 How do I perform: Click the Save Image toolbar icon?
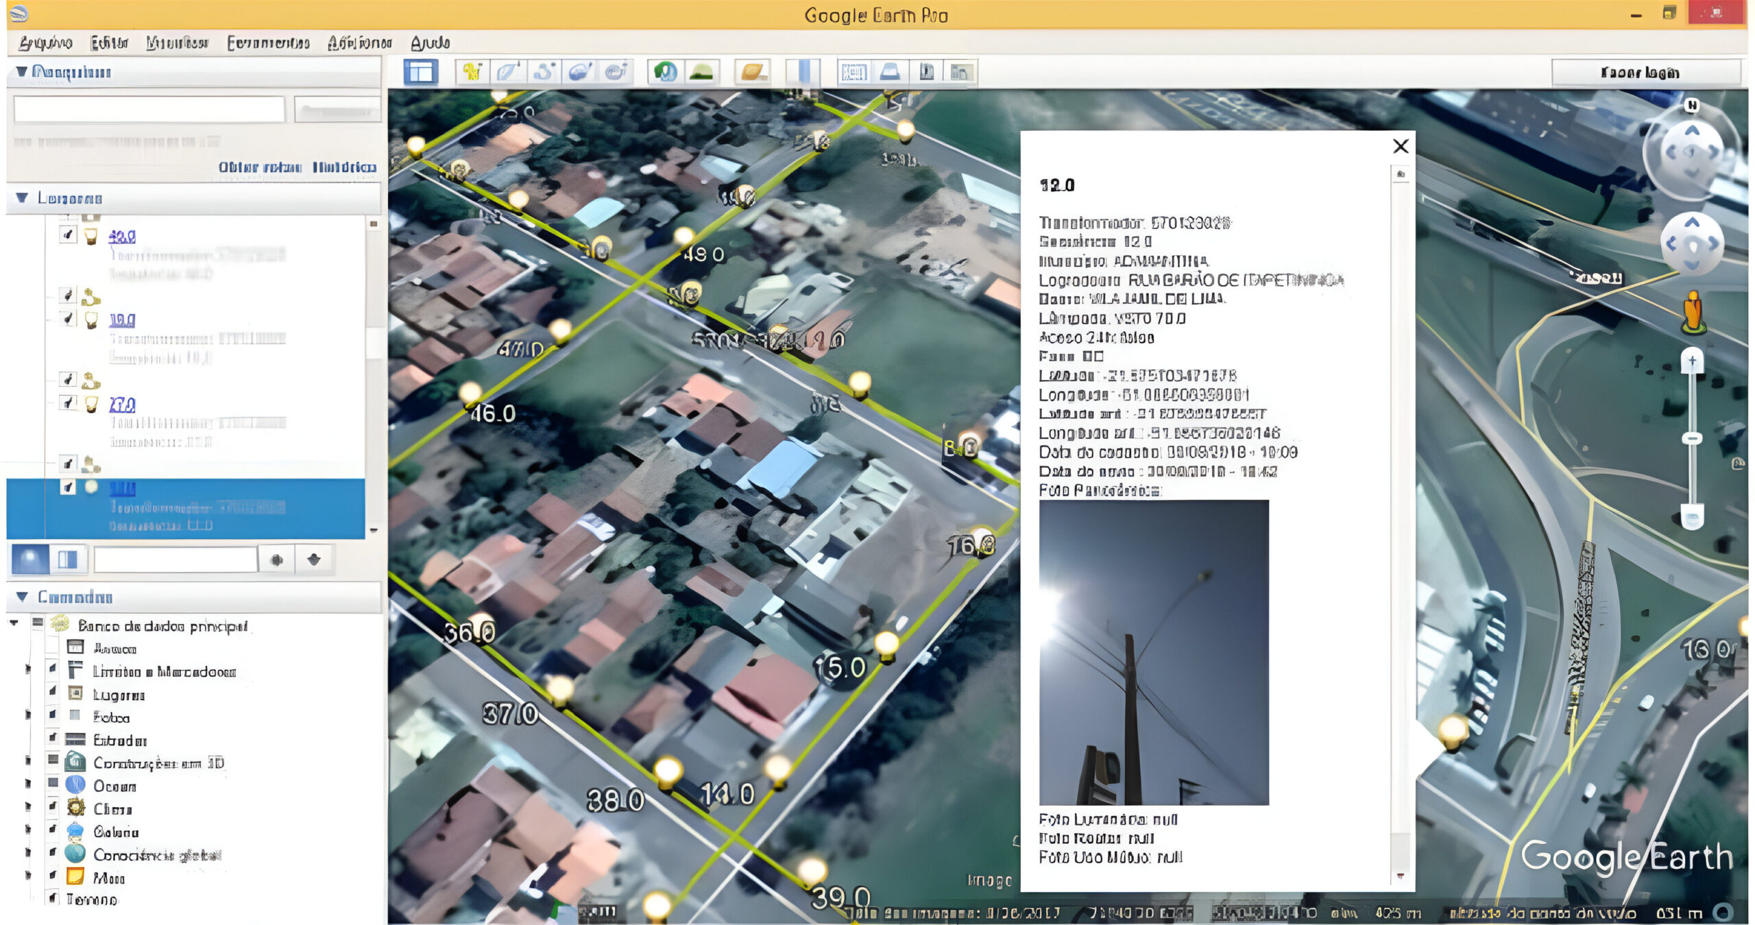pos(926,72)
